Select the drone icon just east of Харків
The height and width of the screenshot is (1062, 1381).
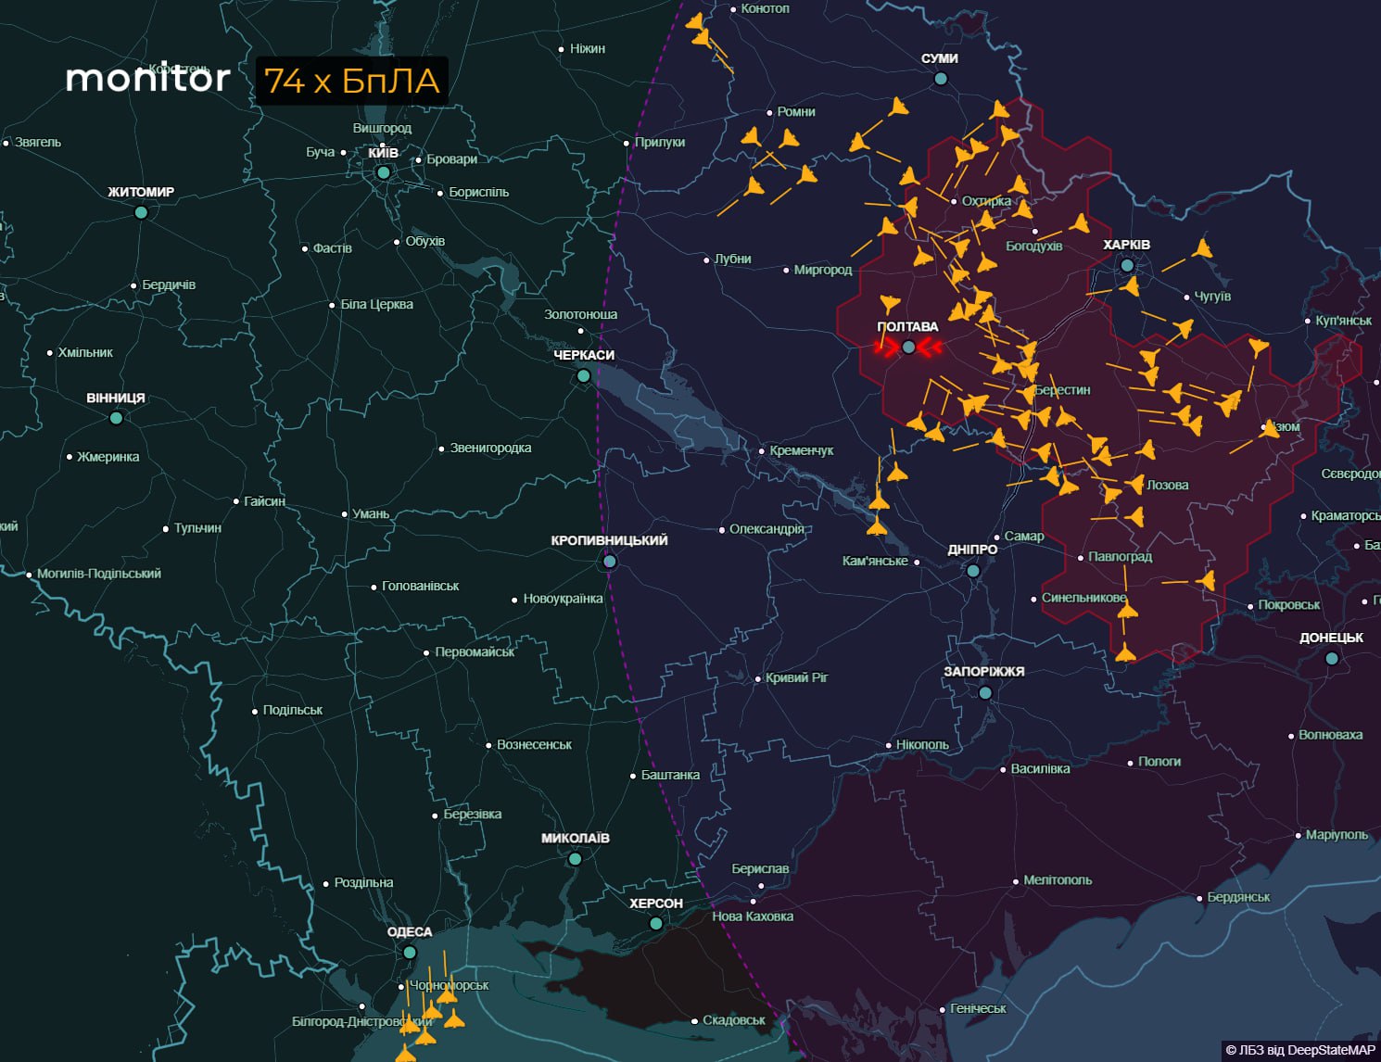pos(1201,249)
